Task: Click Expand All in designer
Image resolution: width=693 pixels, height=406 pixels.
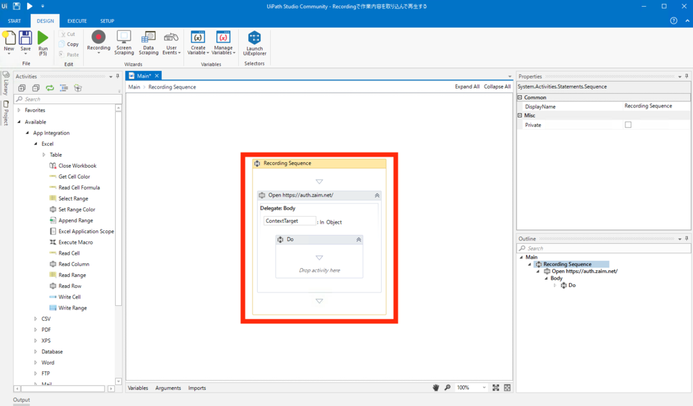Action: click(x=467, y=86)
